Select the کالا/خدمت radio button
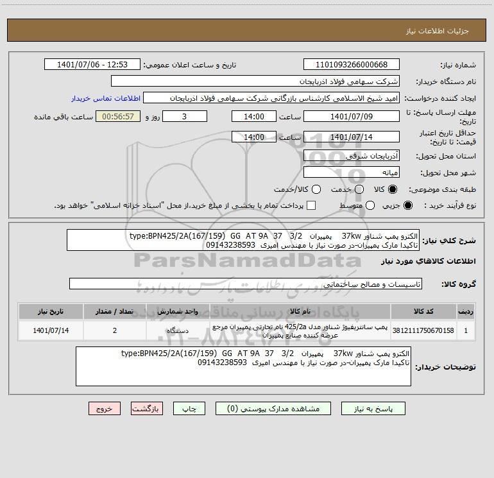494x478 pixels. click(x=316, y=189)
